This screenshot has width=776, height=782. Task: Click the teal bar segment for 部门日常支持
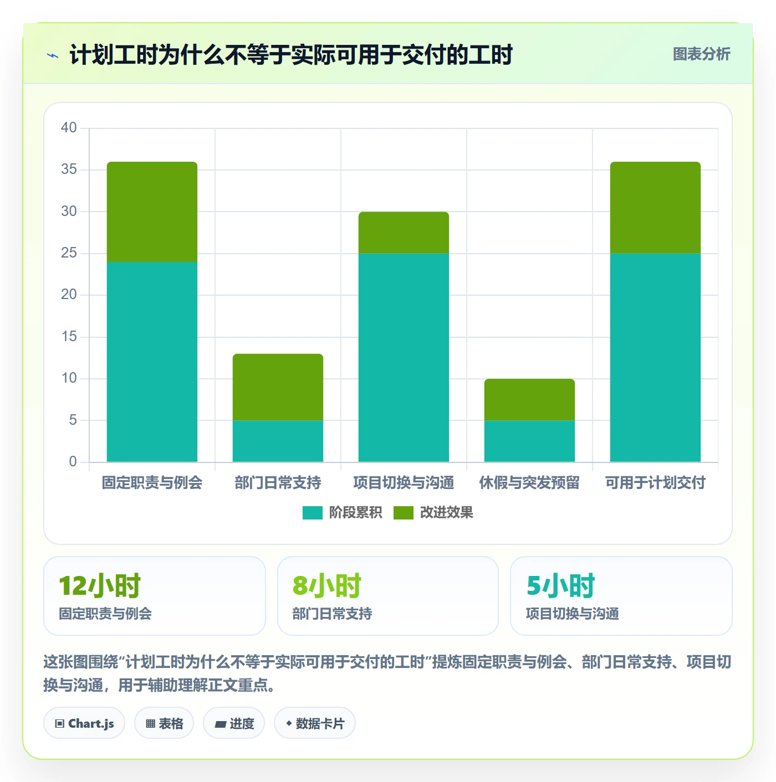(x=278, y=441)
